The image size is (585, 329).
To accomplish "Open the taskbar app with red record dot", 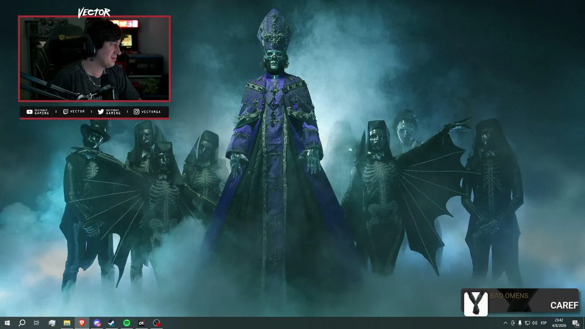I will [157, 323].
